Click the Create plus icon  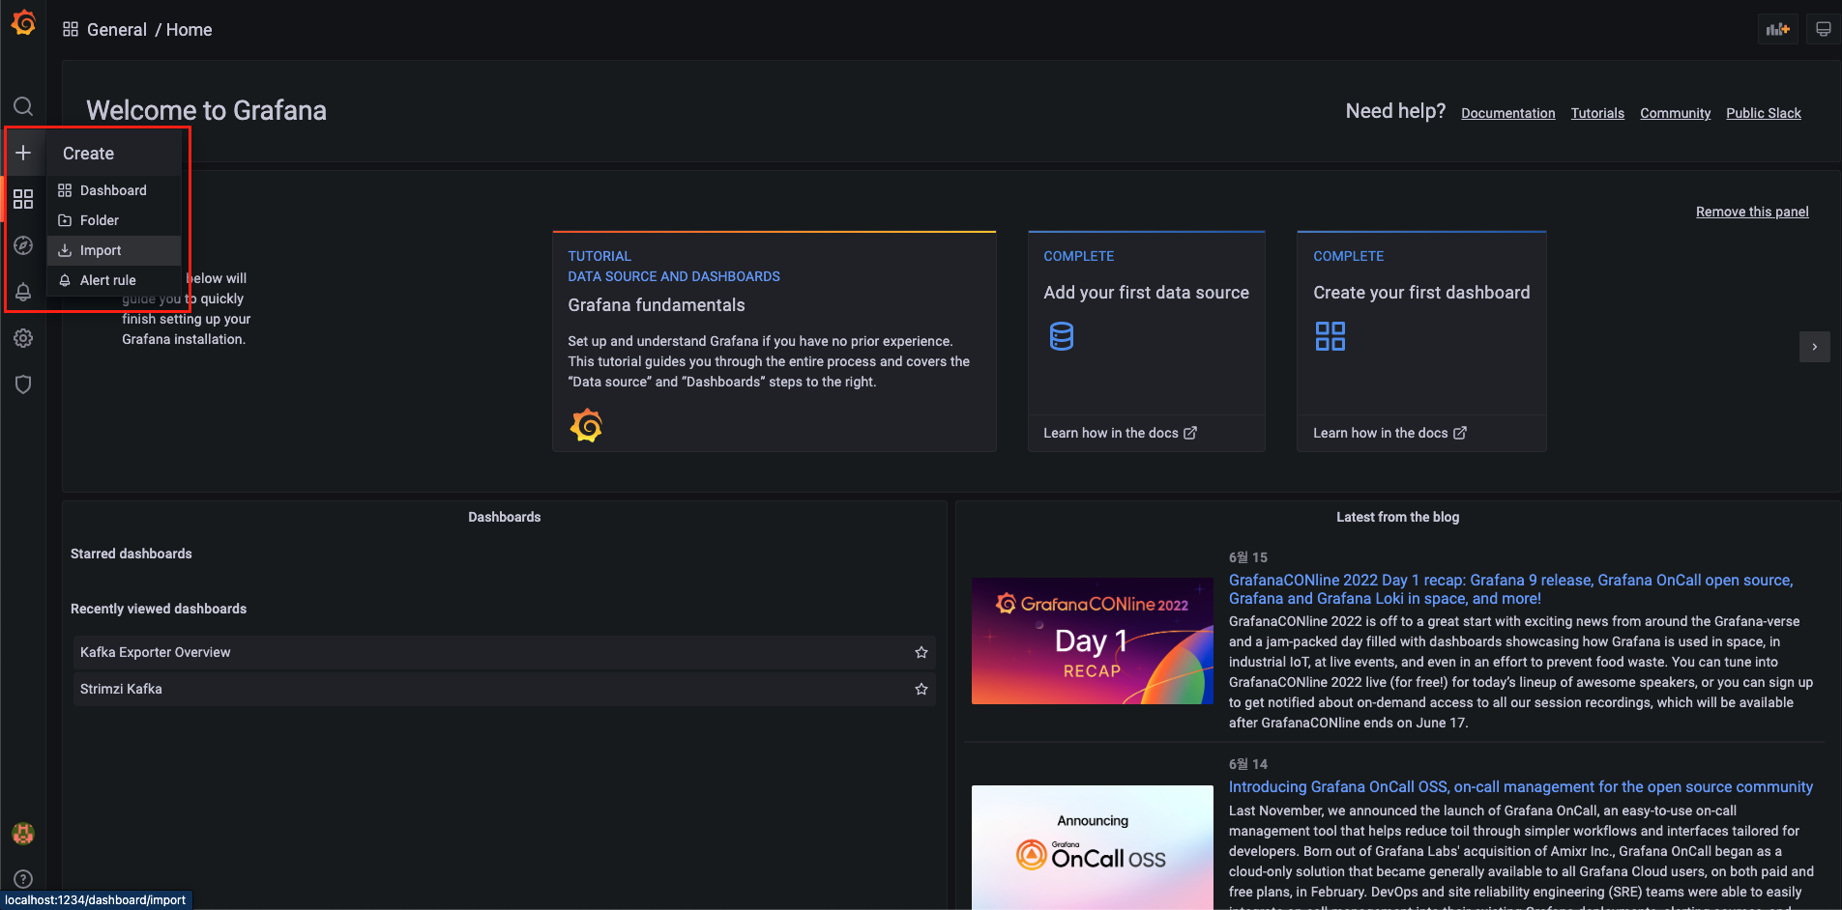click(x=23, y=153)
